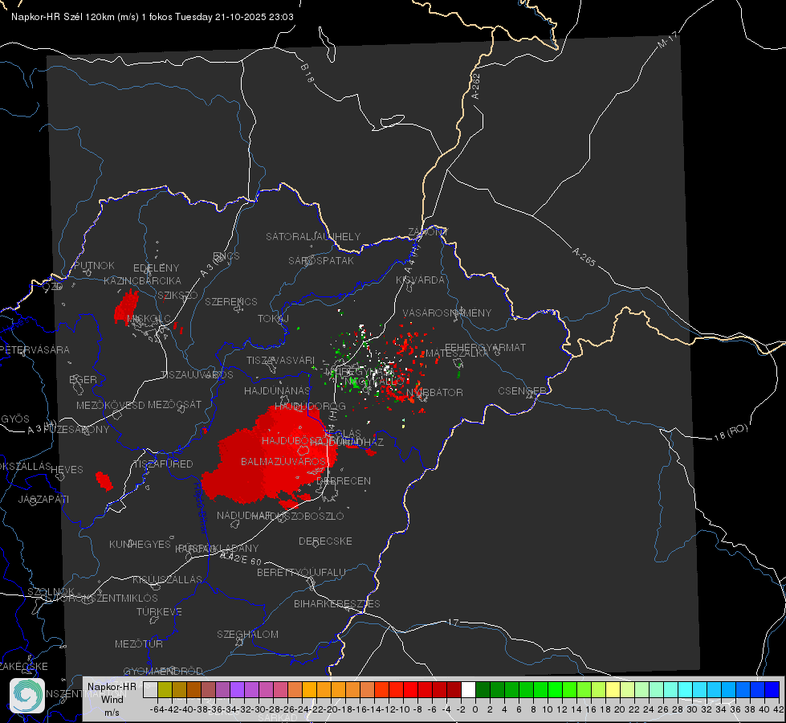Click the HAJDÚNÁNÁS label
This screenshot has width=786, height=723.
(x=277, y=390)
